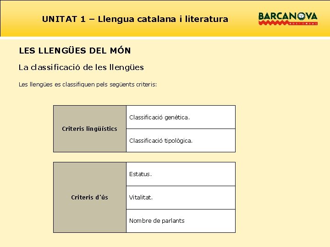Click the green globe in Barcanova logo
Screen dimensions: 330x247
click(x=302, y=16)
